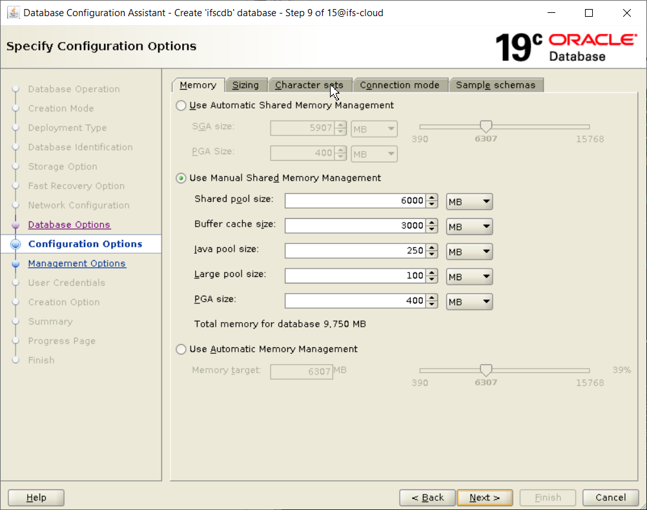This screenshot has width=647, height=510.
Task: Open the Character sets tab
Action: (309, 85)
